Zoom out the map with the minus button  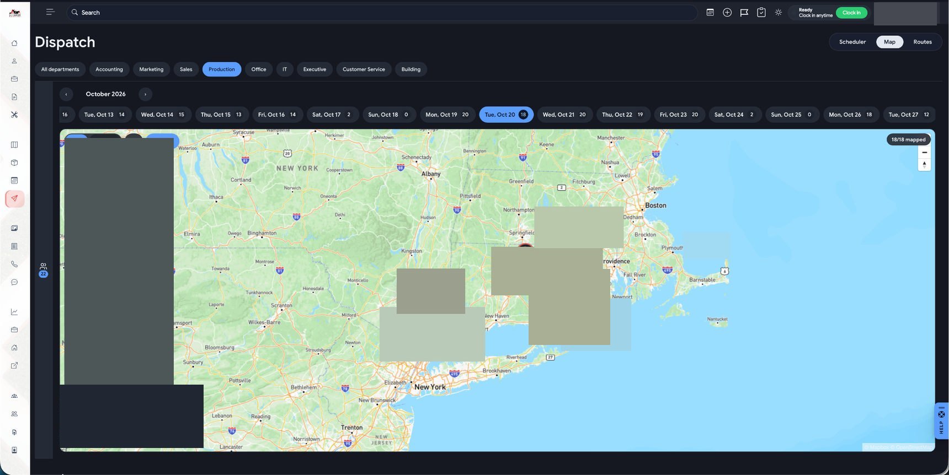tap(924, 153)
